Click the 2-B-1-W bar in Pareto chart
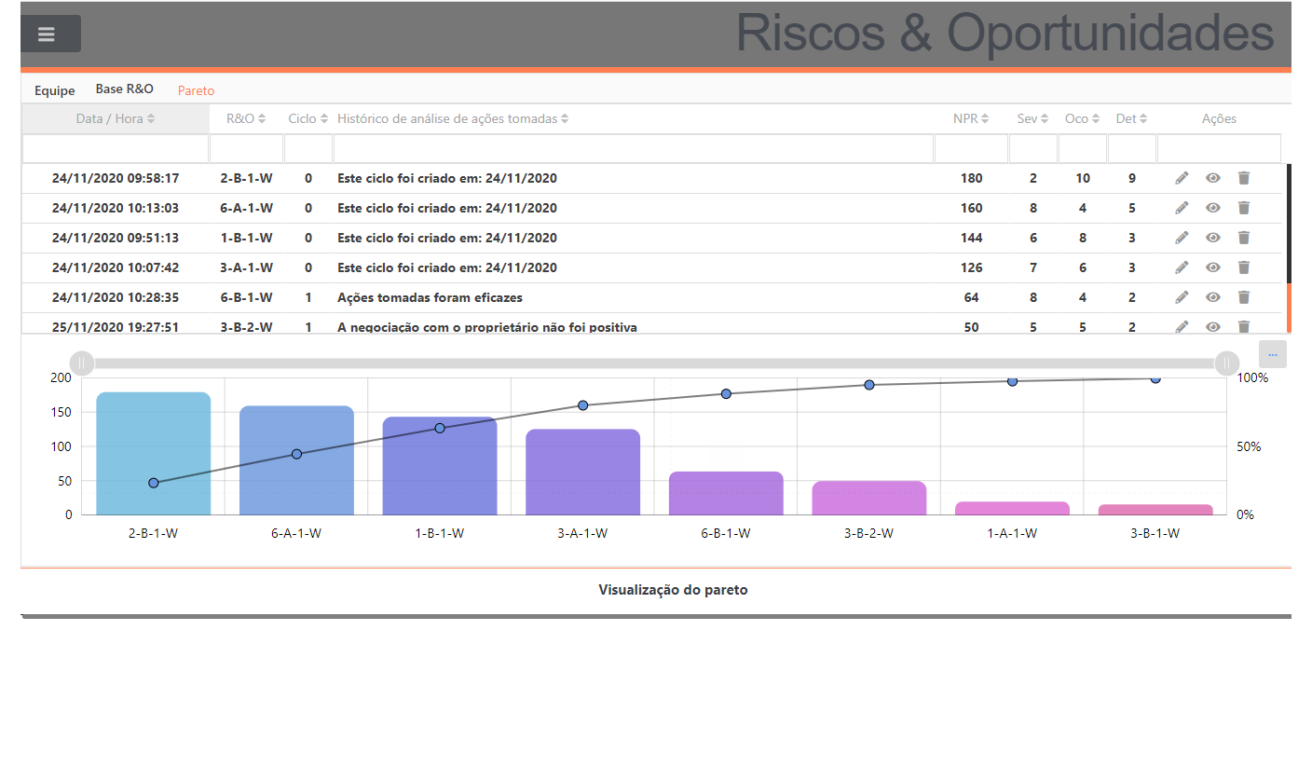The height and width of the screenshot is (781, 1312). pos(154,454)
